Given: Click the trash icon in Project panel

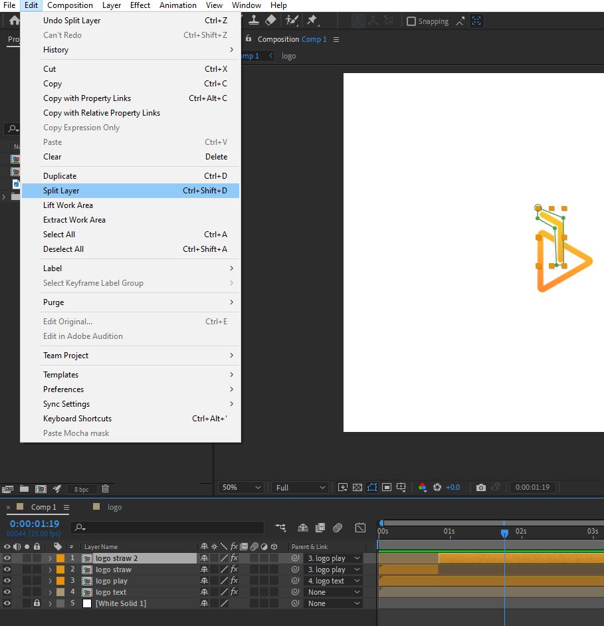Looking at the screenshot, I should [x=105, y=488].
